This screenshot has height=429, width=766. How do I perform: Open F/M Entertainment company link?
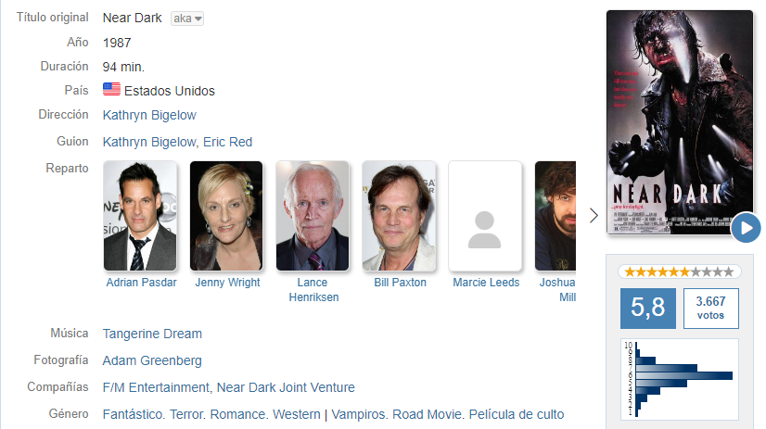tap(156, 387)
